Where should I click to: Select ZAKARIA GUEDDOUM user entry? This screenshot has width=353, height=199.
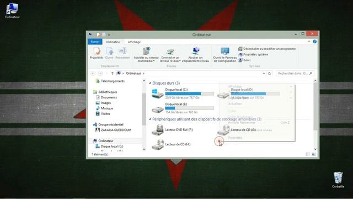114,130
